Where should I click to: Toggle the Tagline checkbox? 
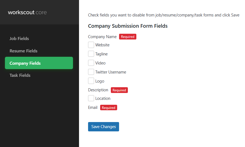pos(91,54)
